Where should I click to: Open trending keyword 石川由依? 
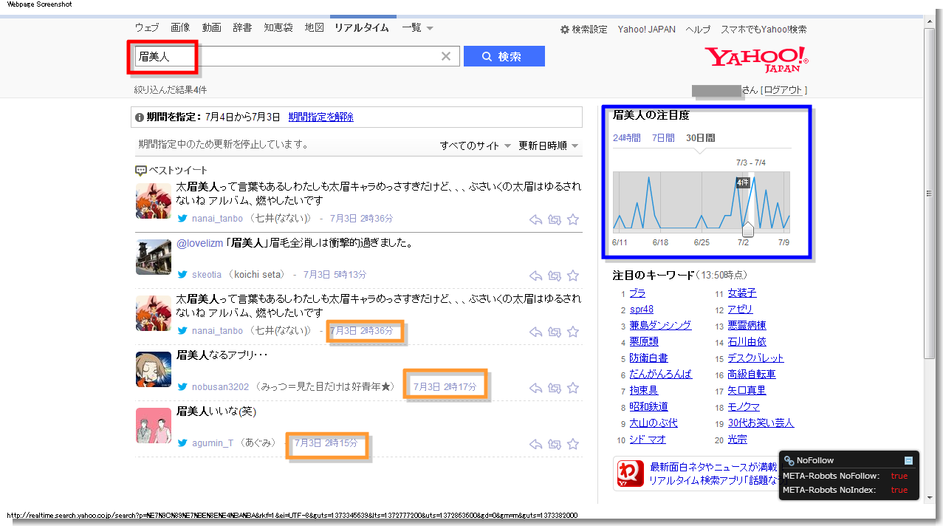[747, 342]
